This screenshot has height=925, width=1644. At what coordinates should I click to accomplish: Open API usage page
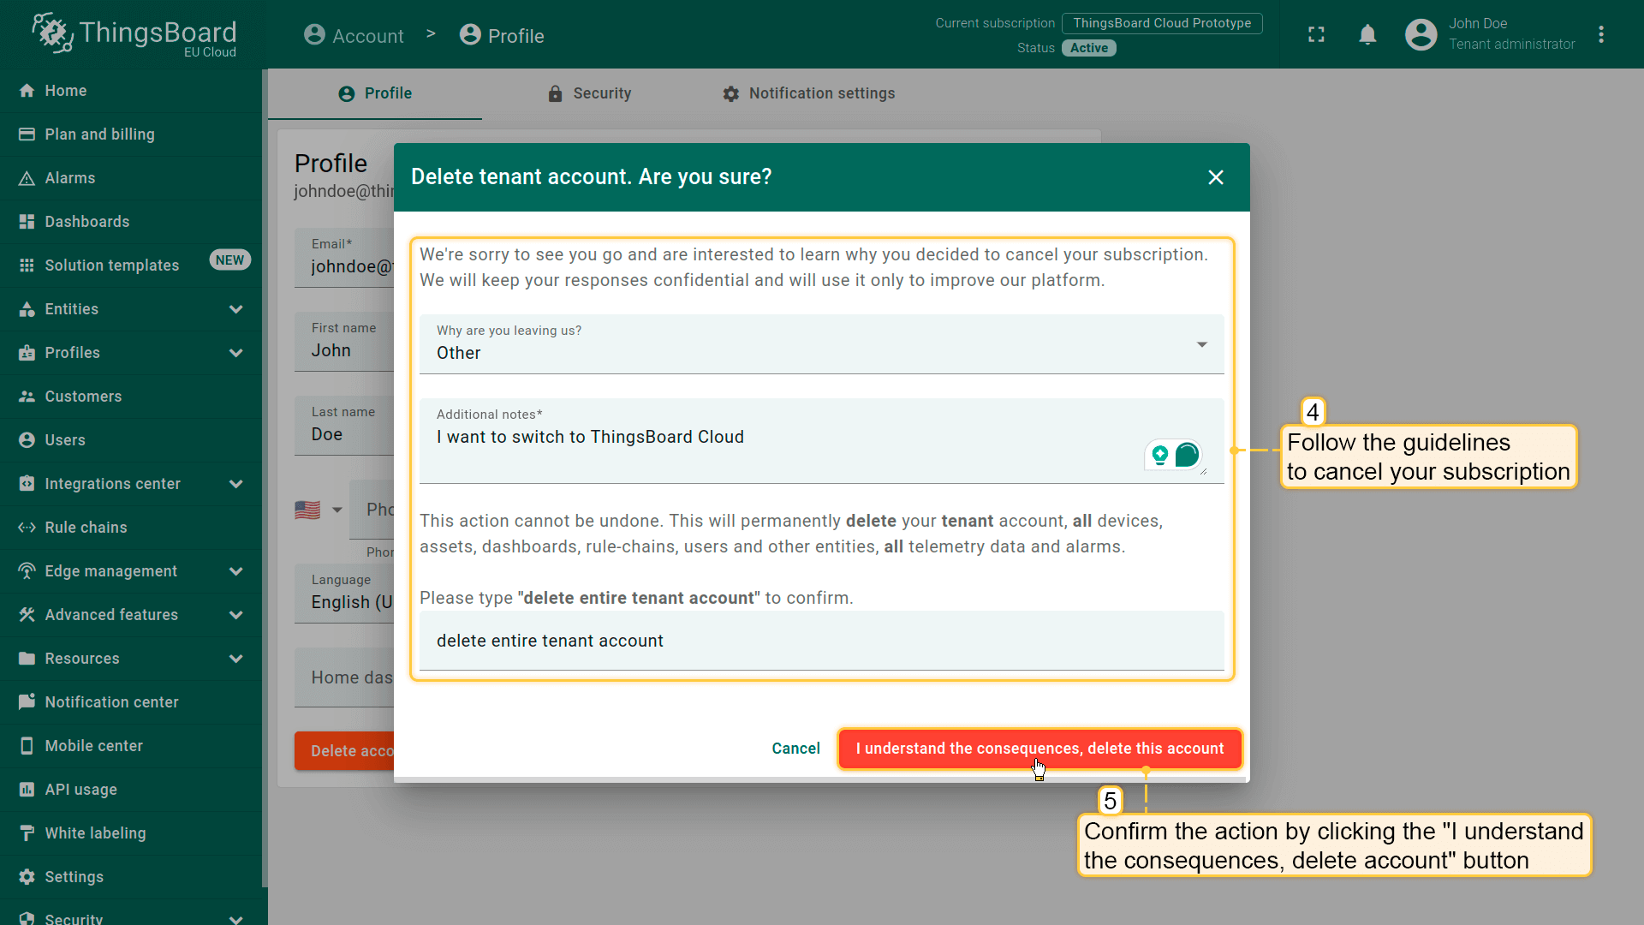[80, 790]
